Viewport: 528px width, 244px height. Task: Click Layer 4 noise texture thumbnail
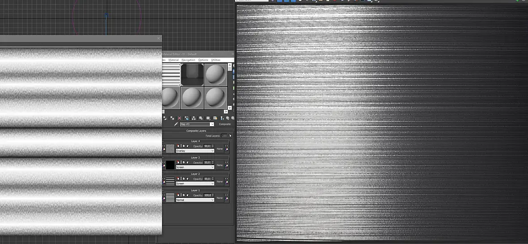tap(170, 148)
